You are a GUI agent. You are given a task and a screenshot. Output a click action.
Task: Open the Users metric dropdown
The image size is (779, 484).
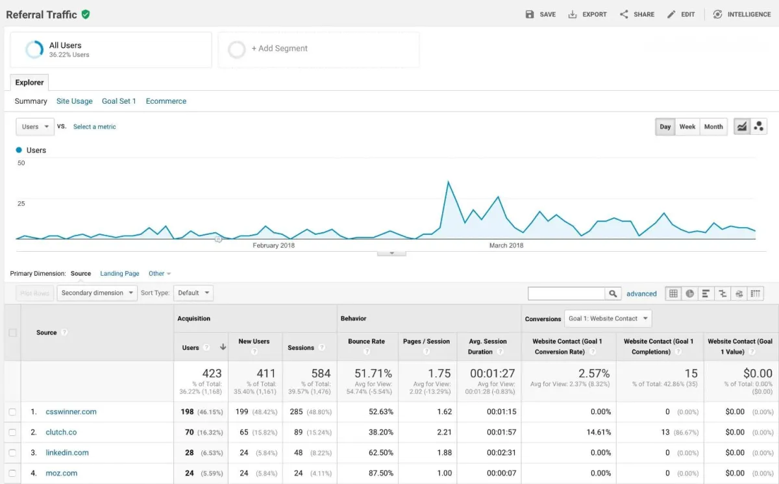(35, 127)
